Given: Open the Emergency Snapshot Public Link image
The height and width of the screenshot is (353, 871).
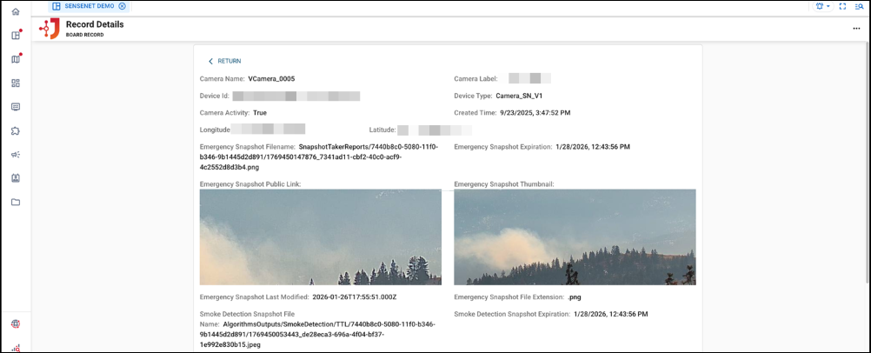Looking at the screenshot, I should point(320,237).
